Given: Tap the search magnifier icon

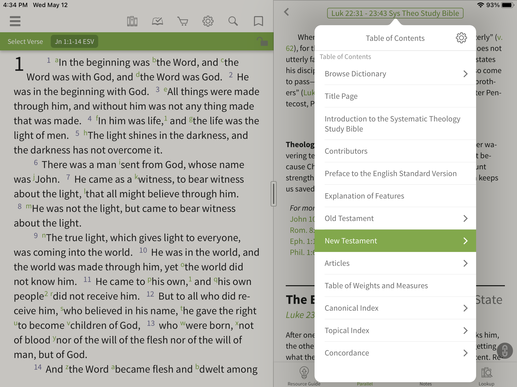Looking at the screenshot, I should pyautogui.click(x=233, y=21).
